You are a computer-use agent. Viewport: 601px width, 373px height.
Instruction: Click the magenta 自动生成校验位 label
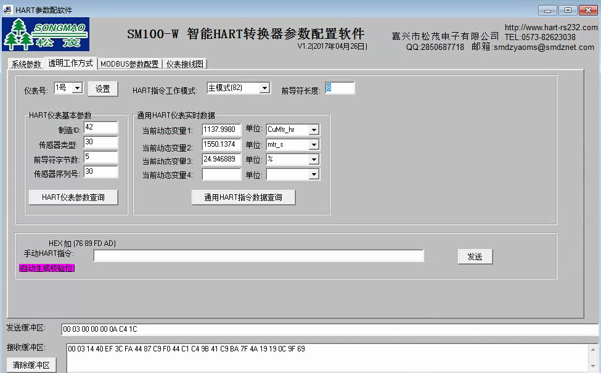[x=47, y=268]
